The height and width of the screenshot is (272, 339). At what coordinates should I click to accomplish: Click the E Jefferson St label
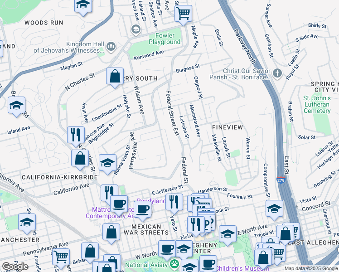(x=168, y=190)
